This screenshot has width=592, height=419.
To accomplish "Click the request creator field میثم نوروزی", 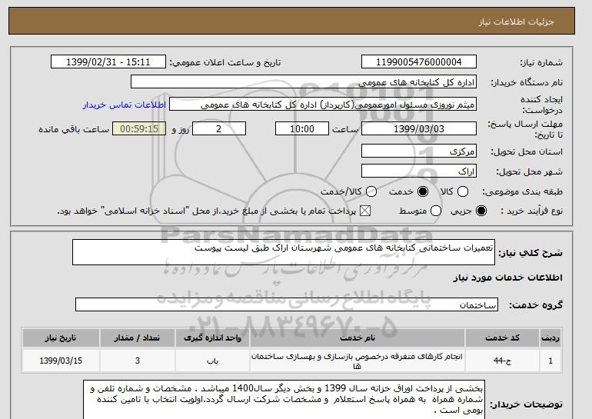I will 323,105.
